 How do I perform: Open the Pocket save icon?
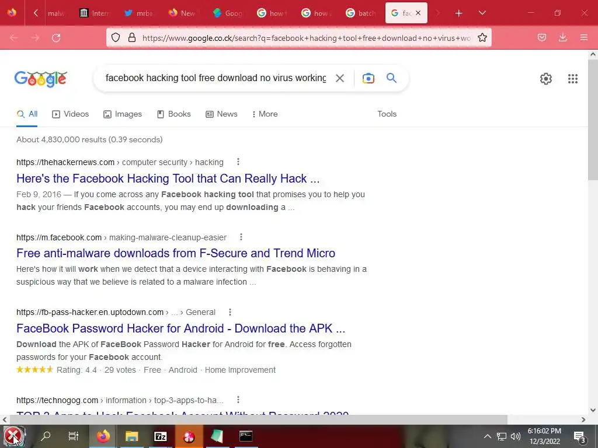(x=541, y=37)
